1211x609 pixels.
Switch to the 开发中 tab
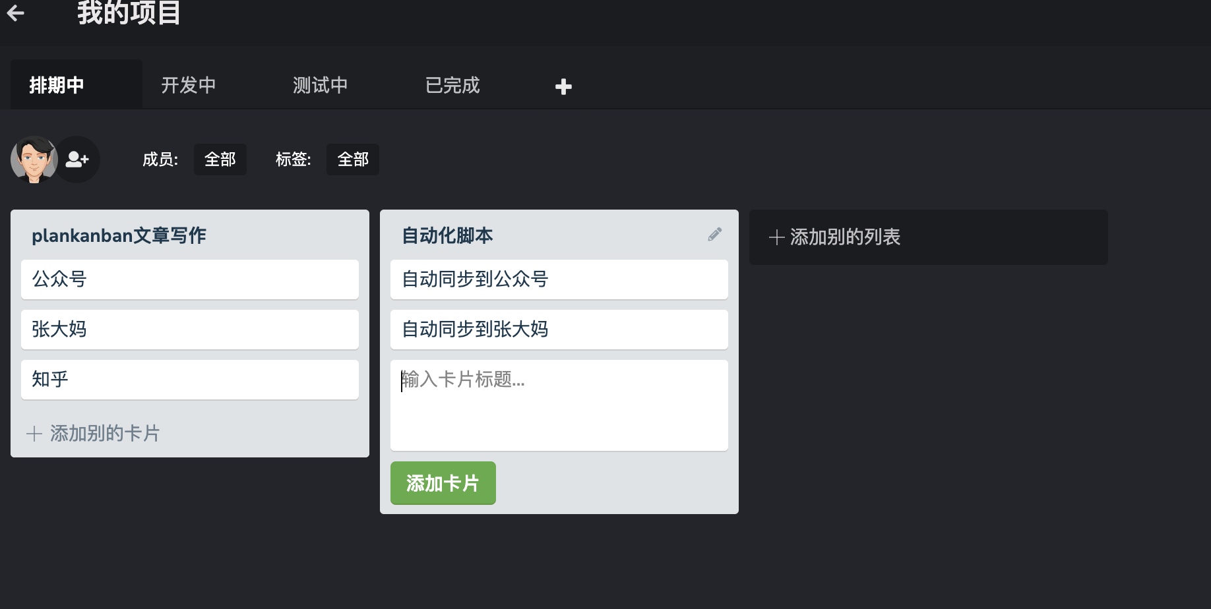[x=189, y=84]
